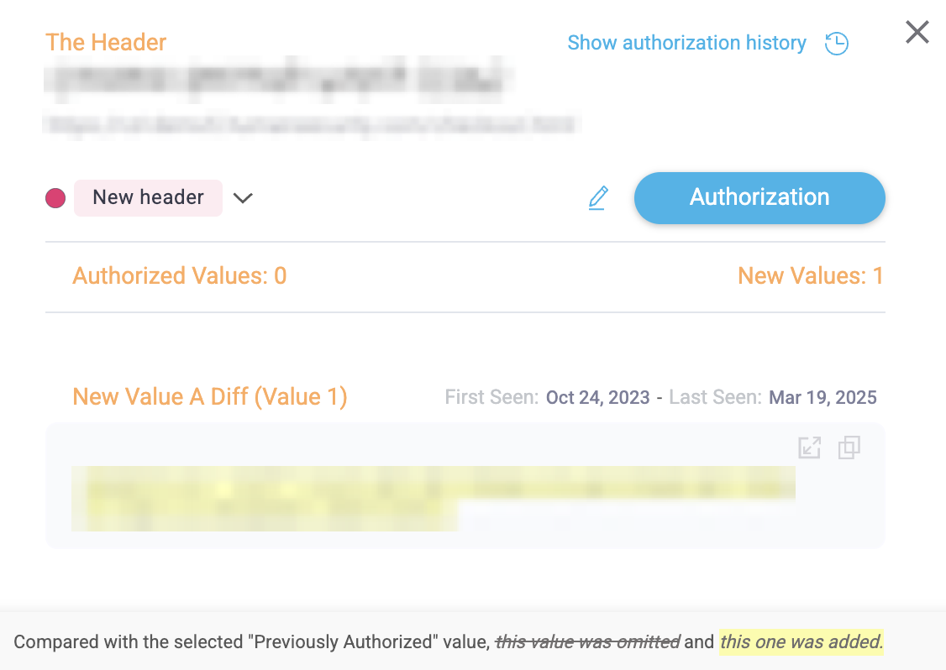The image size is (946, 670).
Task: Click the highlighted diff value text block
Action: [434, 498]
